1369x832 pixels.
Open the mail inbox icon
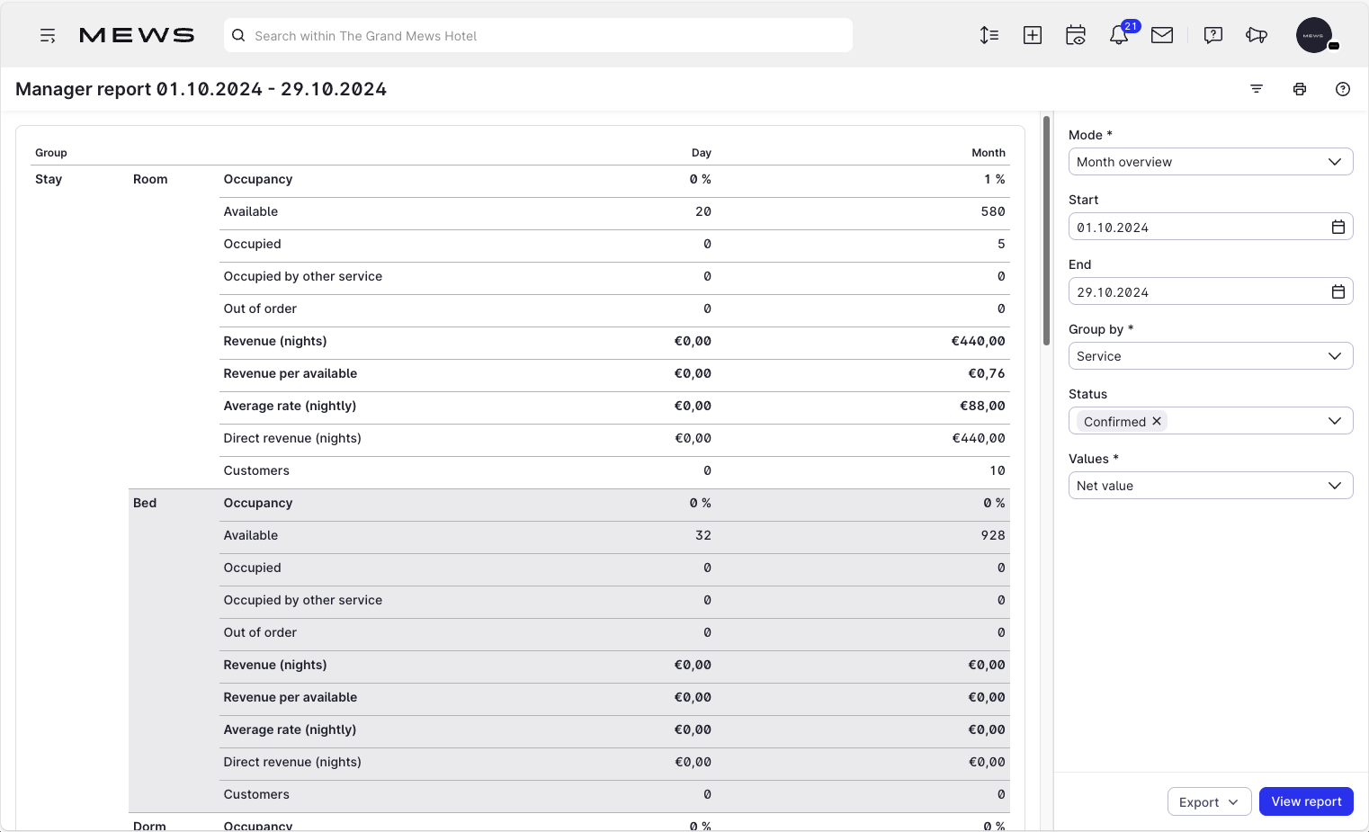coord(1162,35)
